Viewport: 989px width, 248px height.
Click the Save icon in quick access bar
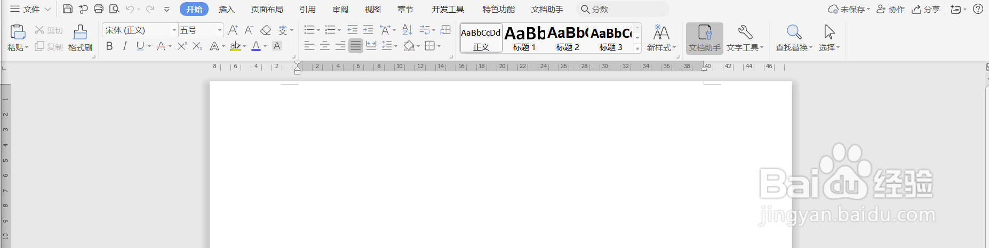(68, 9)
